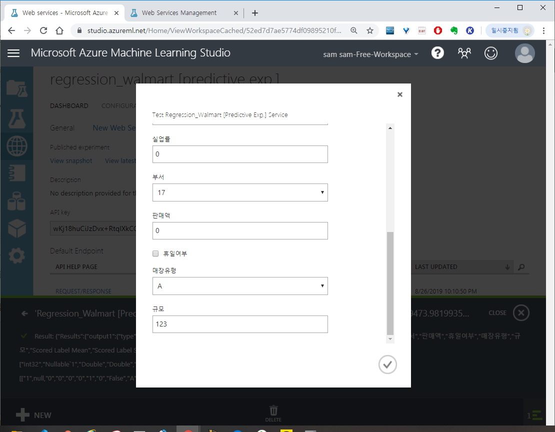Go back in the notification panel
This screenshot has width=555, height=432.
(x=24, y=313)
